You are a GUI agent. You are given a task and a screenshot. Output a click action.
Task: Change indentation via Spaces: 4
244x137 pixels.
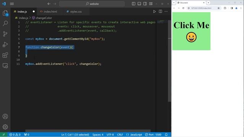[98, 134]
